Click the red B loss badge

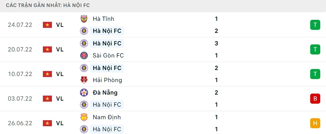pos(315,99)
